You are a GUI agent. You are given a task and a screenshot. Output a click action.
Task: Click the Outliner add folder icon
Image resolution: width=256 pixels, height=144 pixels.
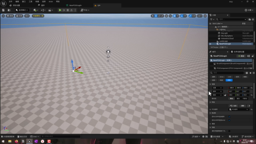click(250, 20)
